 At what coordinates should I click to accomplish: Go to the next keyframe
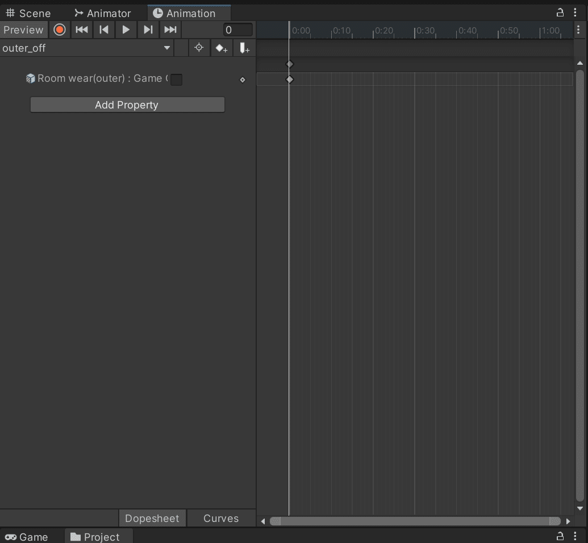click(x=148, y=30)
